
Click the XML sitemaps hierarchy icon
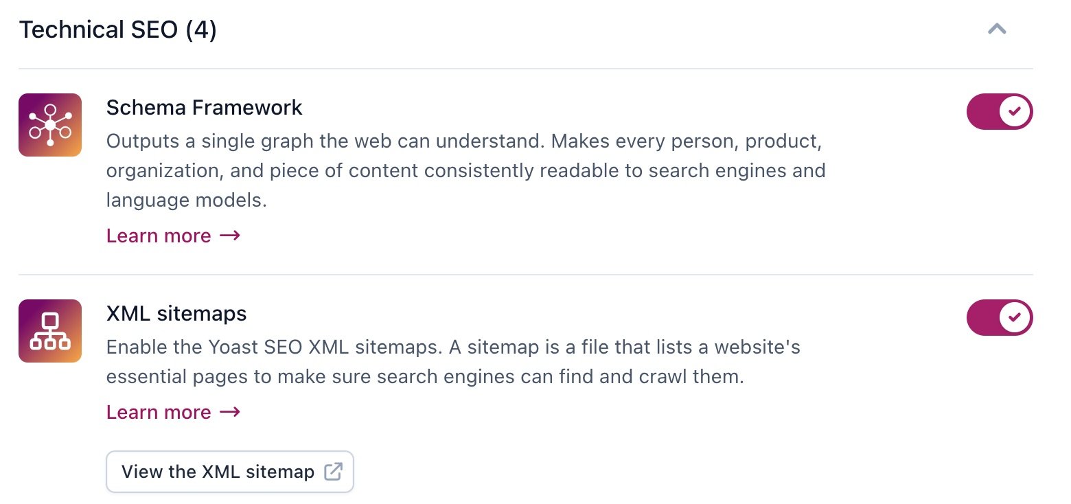coord(50,331)
